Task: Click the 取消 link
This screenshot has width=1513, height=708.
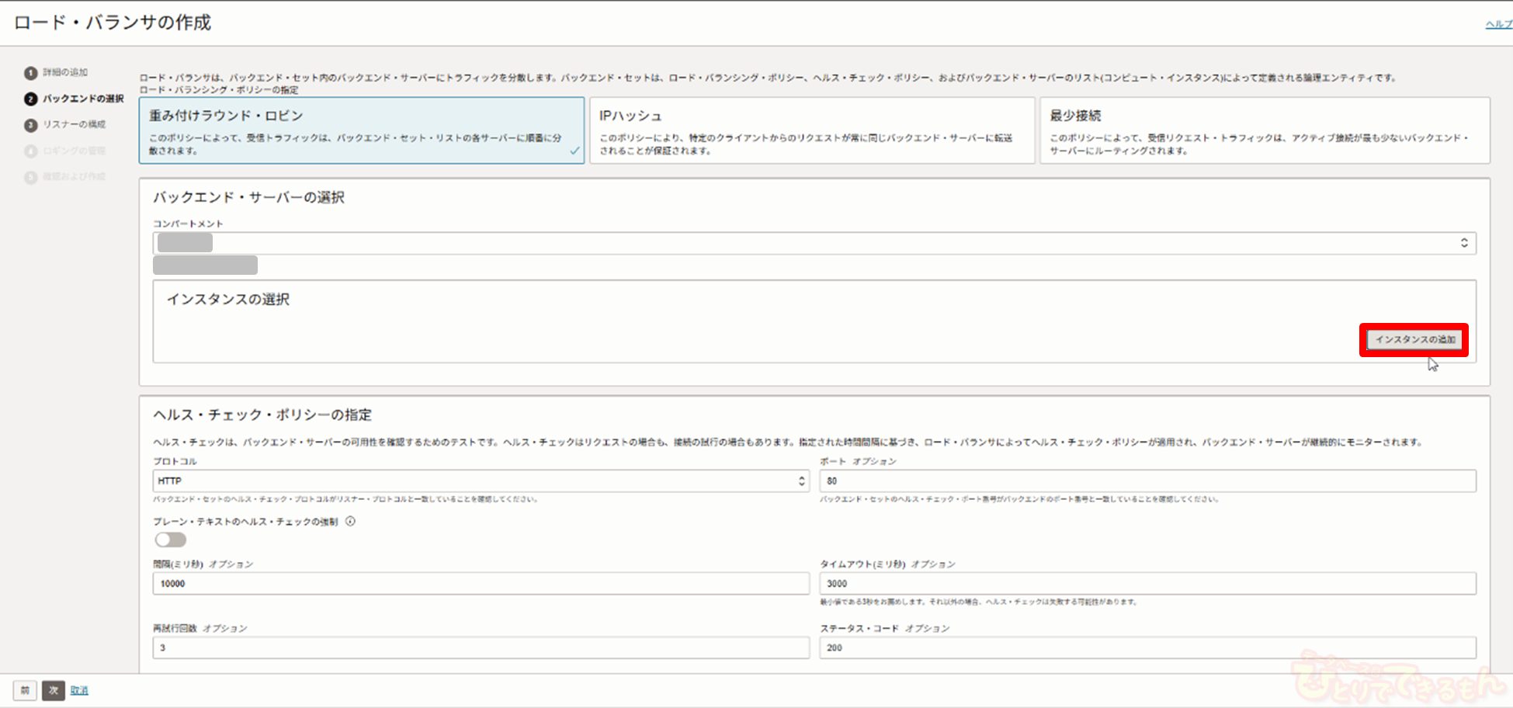Action: (79, 690)
